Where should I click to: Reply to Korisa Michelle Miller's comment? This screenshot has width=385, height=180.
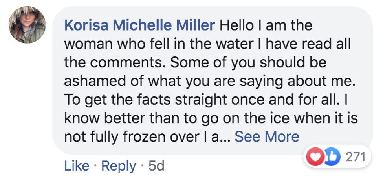[118, 166]
